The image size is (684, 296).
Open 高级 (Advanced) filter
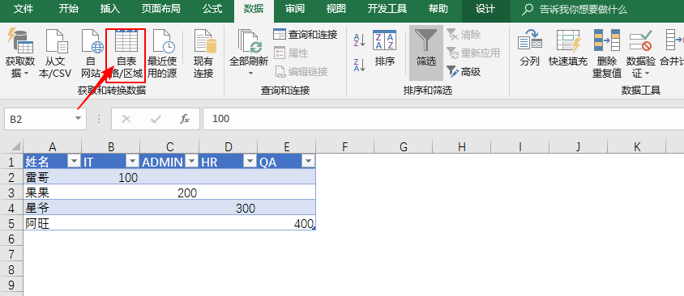pyautogui.click(x=464, y=71)
